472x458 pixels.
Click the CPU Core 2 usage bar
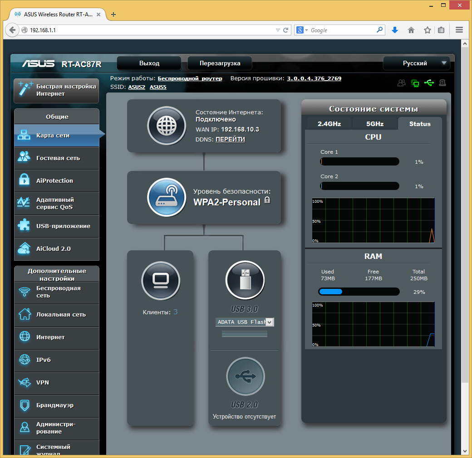point(359,186)
